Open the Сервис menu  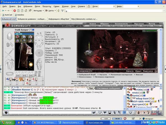tap(56, 6)
